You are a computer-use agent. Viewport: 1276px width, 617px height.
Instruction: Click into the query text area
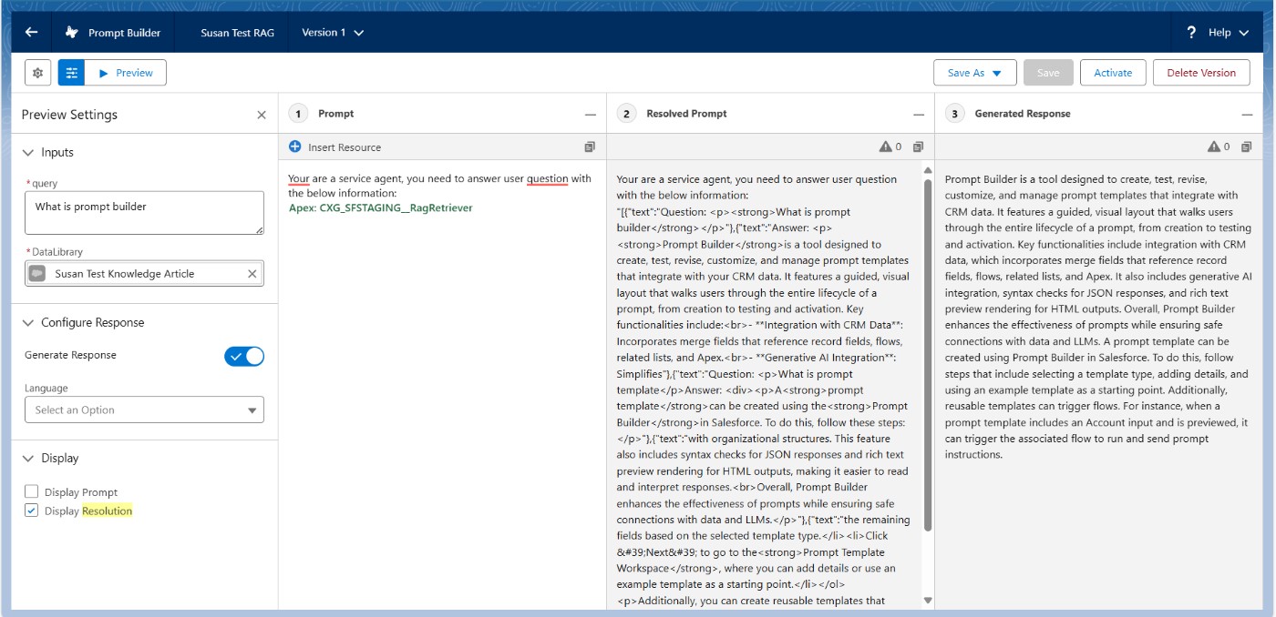pos(144,213)
